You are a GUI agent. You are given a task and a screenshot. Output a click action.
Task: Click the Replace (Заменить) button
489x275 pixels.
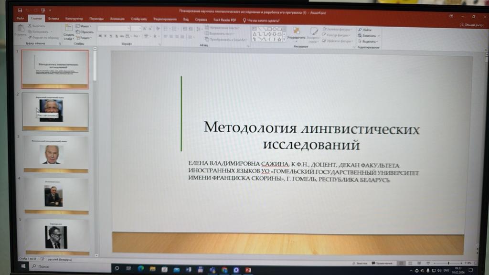point(369,35)
